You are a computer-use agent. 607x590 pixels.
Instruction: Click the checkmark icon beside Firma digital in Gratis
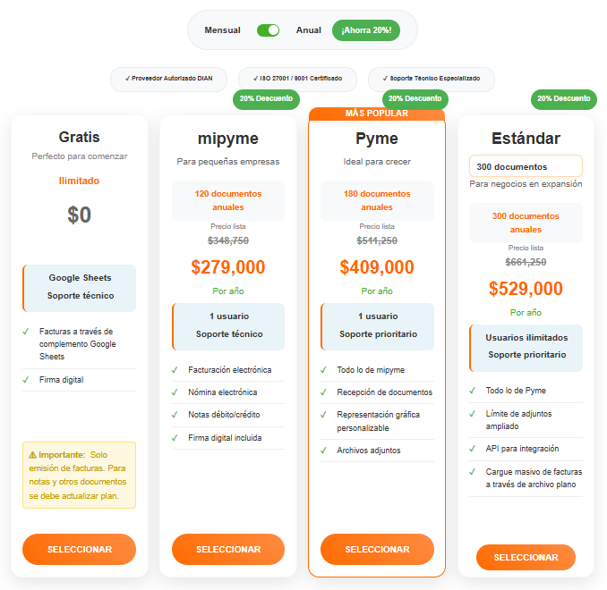pyautogui.click(x=26, y=380)
